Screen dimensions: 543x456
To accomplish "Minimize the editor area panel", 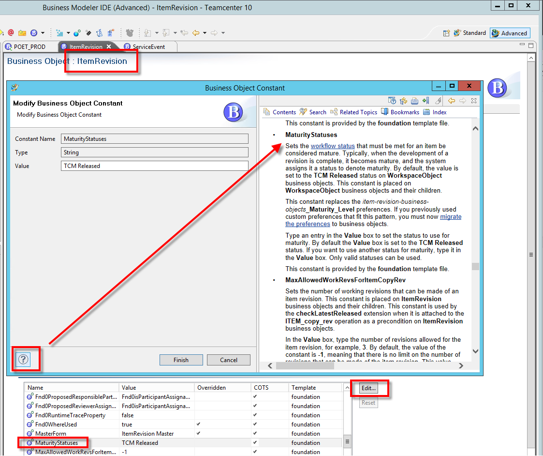I will click(523, 45).
